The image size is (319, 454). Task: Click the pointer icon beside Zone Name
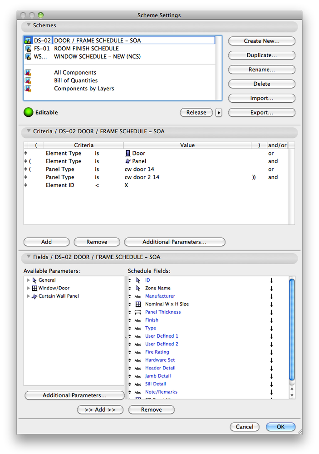point(138,288)
